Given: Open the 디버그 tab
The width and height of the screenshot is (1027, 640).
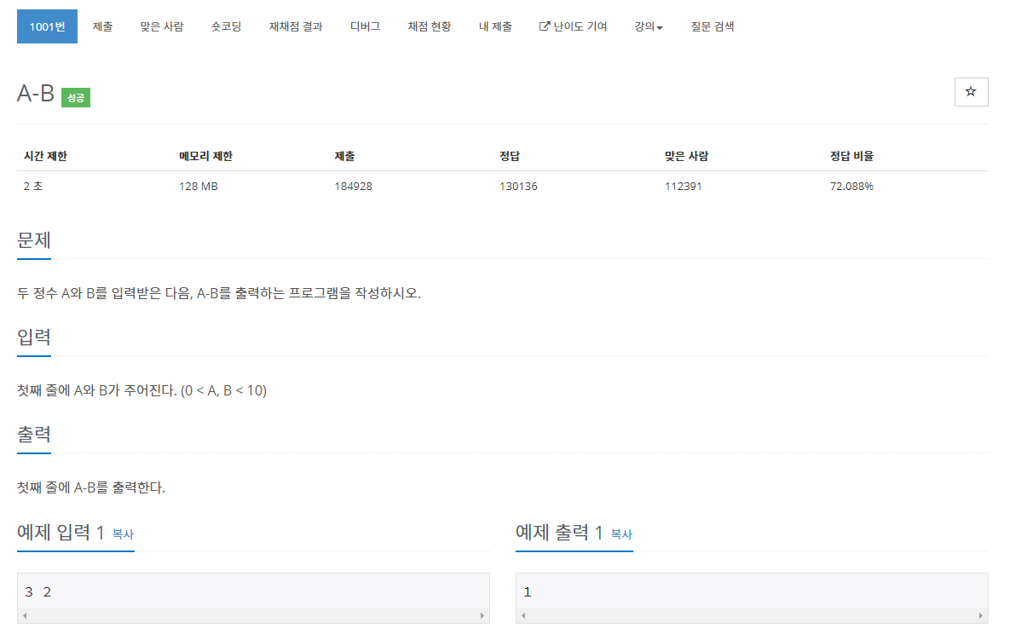Looking at the screenshot, I should coord(365,26).
